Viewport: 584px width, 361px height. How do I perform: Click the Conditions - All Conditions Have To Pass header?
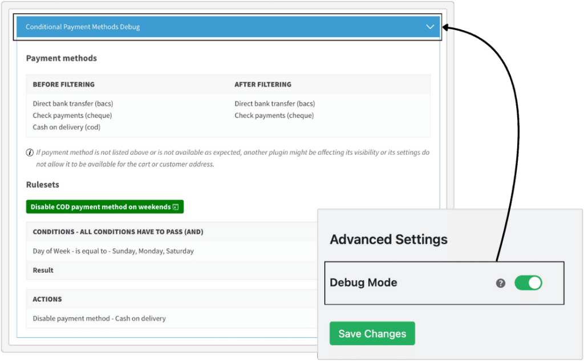coord(118,232)
